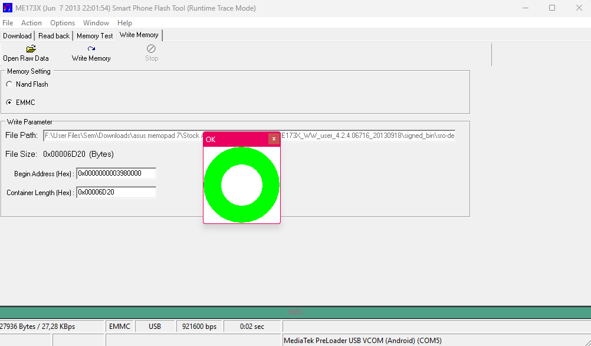Screen dimensions: 591x346
Task: Close the OK popup dialog
Action: tap(274, 139)
